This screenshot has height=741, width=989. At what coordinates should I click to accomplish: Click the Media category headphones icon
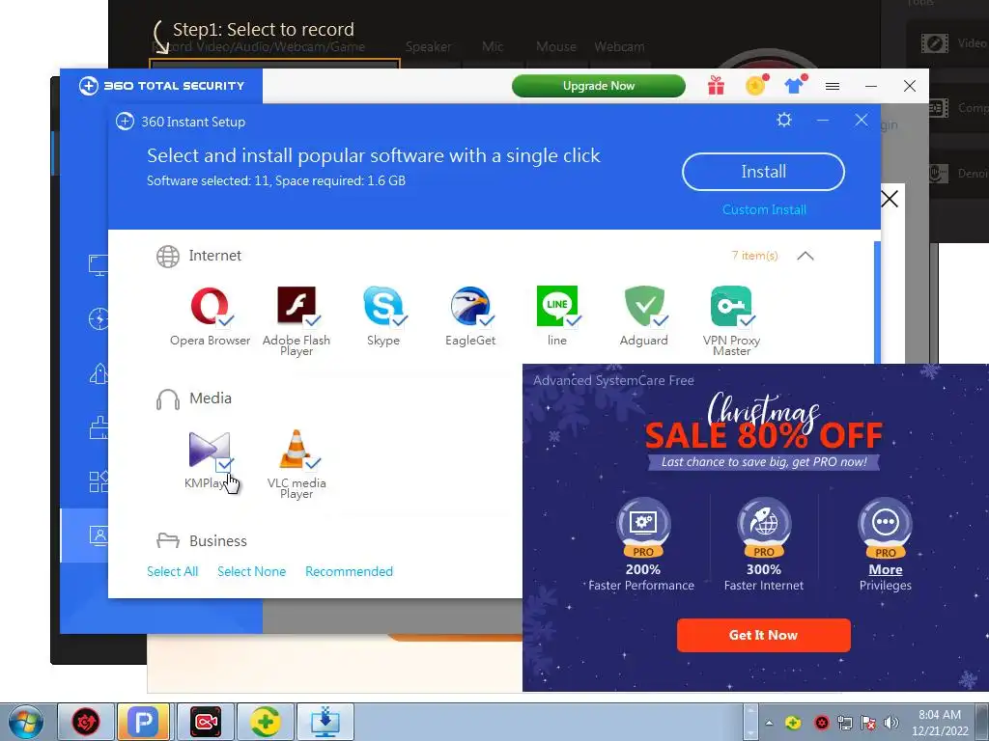[x=168, y=398]
